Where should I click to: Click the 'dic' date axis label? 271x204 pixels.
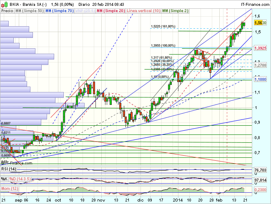coord(141,200)
